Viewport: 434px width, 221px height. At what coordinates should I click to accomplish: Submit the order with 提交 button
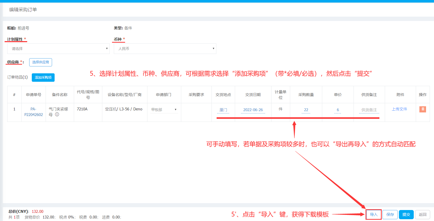[406, 215]
